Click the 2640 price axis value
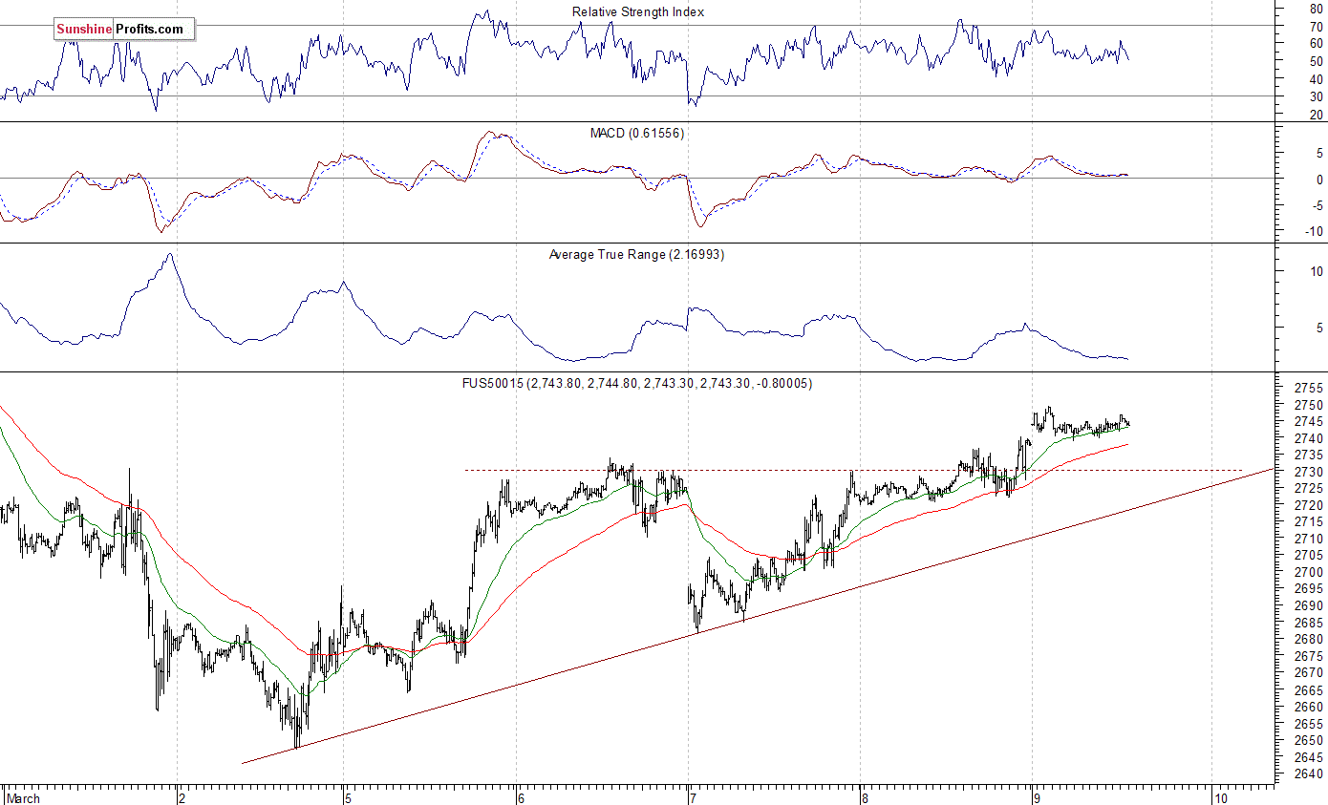 click(x=1308, y=774)
